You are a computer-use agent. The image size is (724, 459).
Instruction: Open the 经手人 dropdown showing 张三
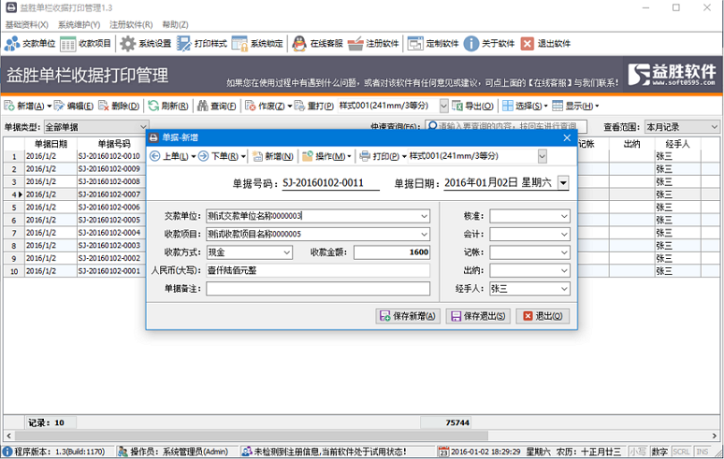[564, 289]
